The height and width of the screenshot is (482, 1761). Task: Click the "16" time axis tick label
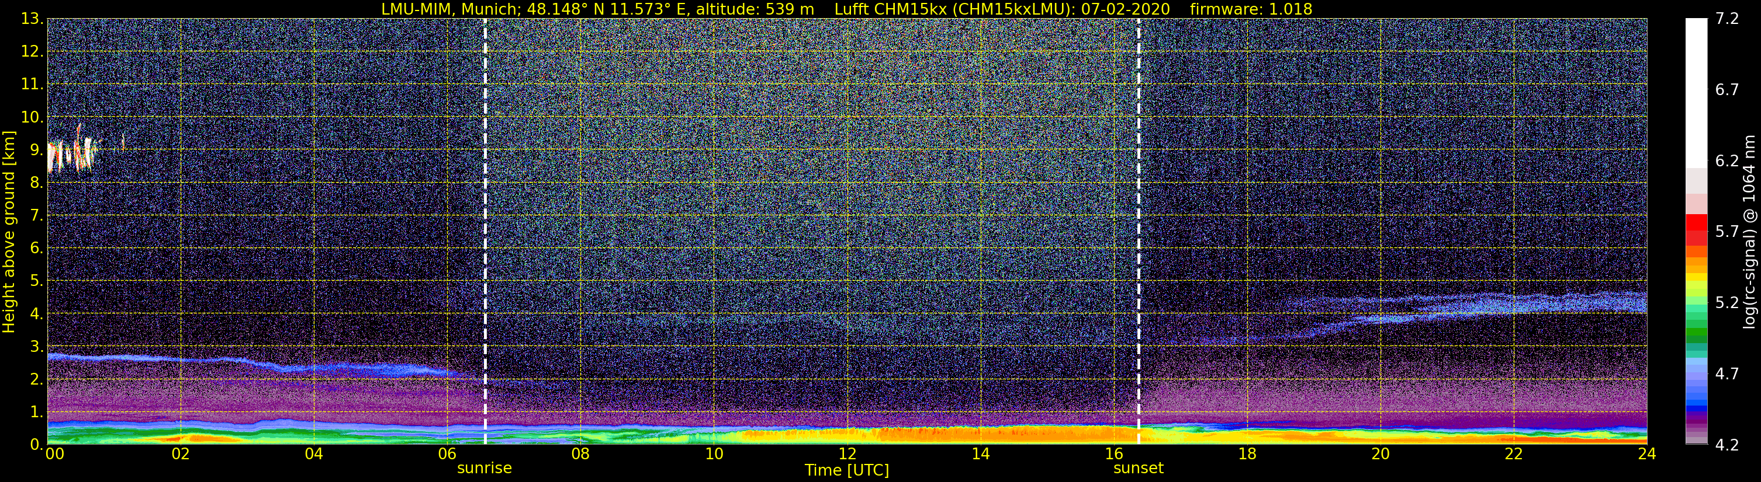[1113, 454]
